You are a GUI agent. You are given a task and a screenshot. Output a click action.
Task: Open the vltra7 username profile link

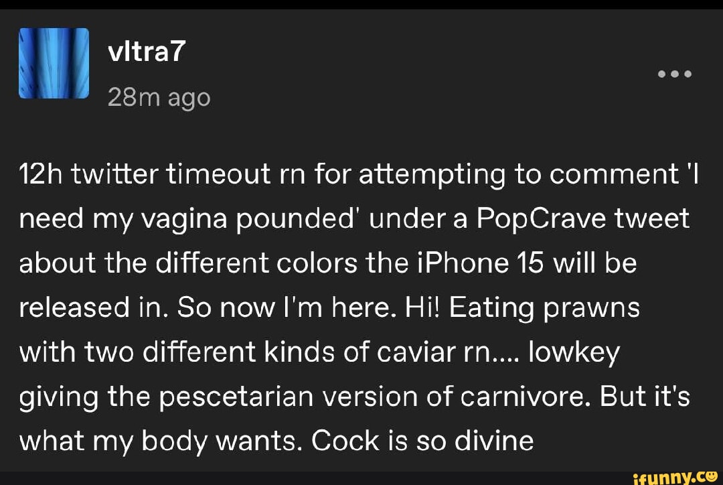coord(147,51)
